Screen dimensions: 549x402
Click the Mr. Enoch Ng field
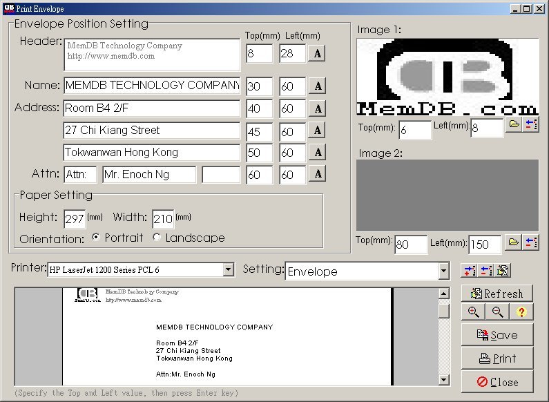click(x=149, y=174)
